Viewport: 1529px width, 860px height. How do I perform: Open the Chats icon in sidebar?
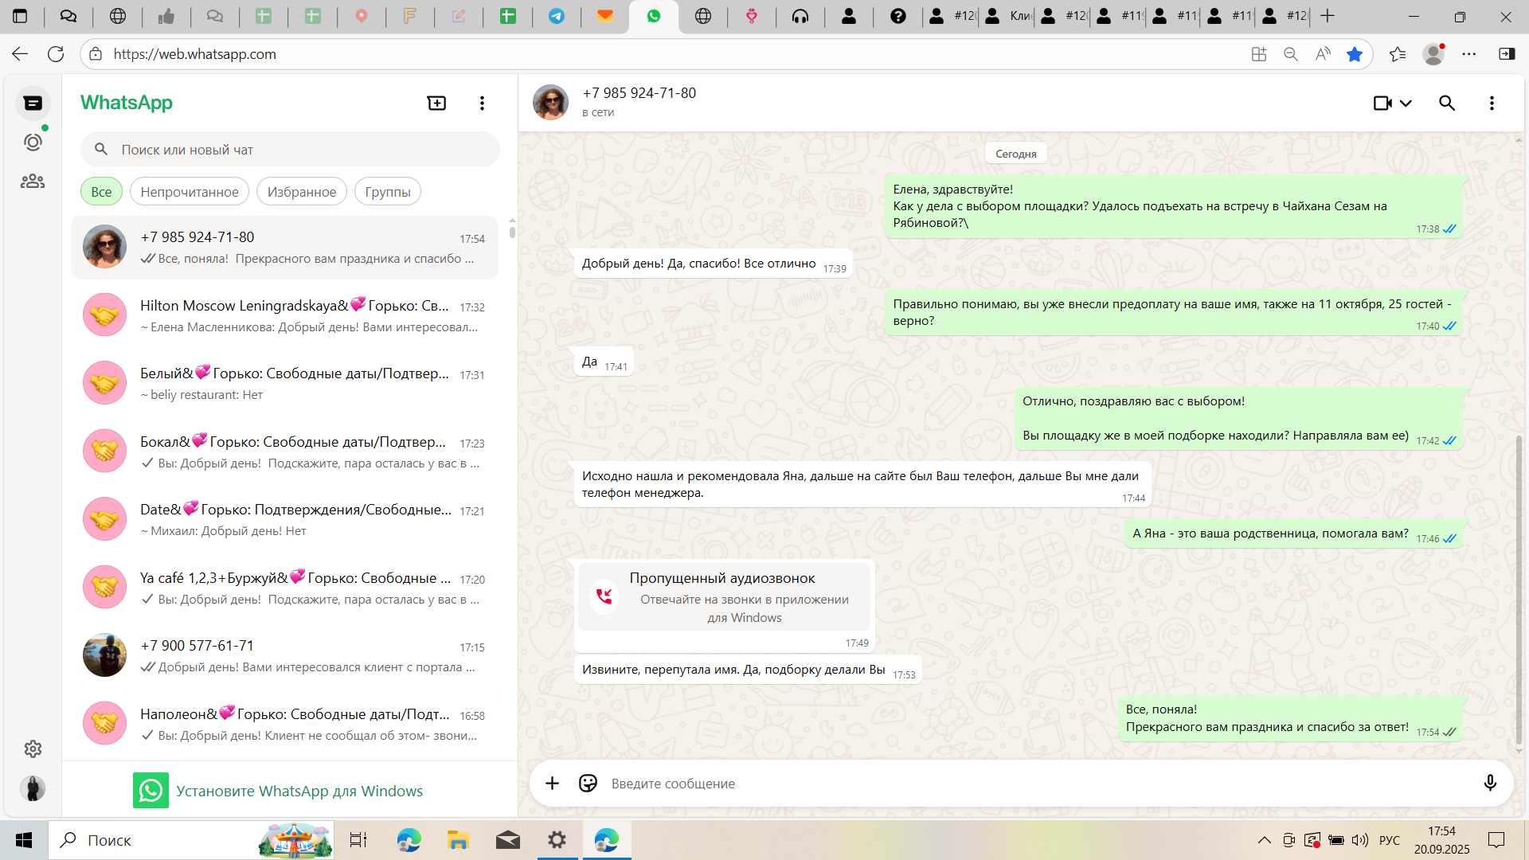[x=33, y=103]
